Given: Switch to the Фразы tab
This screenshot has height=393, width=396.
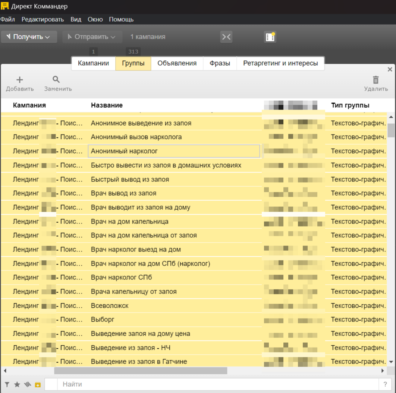Looking at the screenshot, I should coord(220,63).
